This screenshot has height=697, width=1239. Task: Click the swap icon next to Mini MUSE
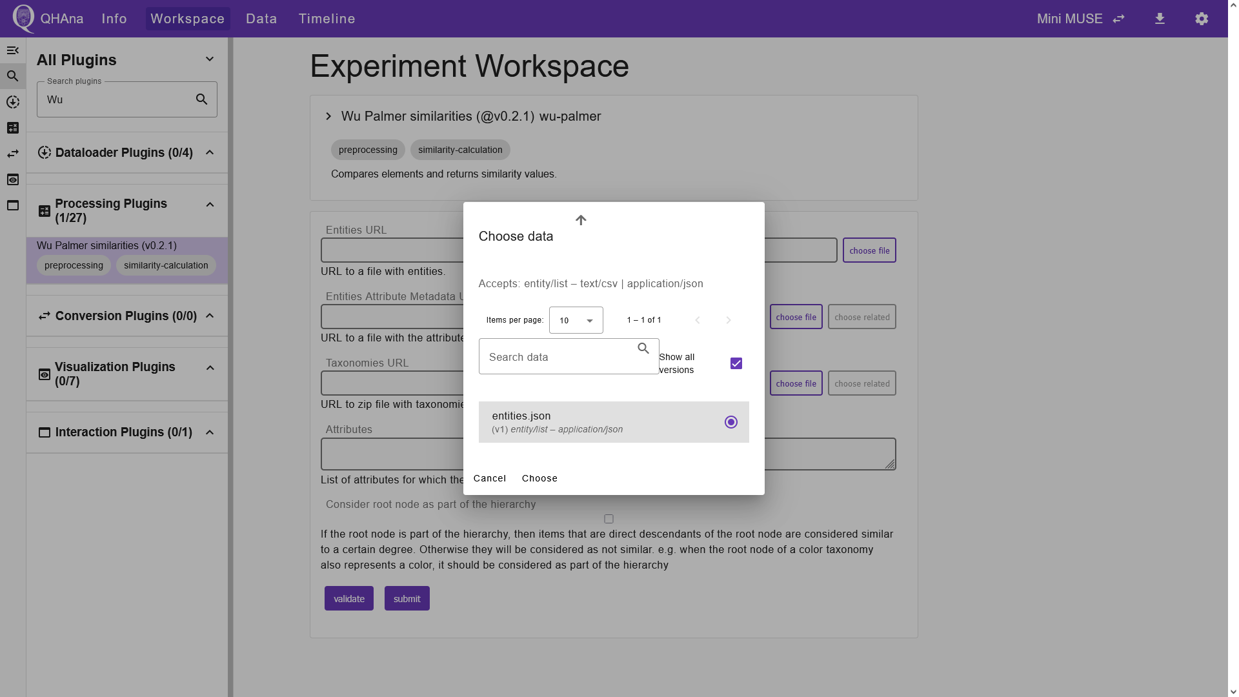coord(1118,19)
